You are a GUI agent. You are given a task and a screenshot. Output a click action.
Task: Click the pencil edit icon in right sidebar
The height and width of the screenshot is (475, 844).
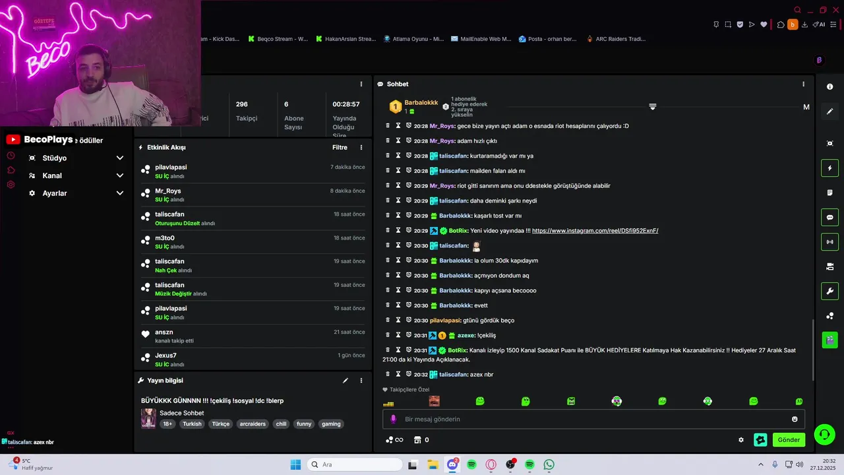(829, 111)
